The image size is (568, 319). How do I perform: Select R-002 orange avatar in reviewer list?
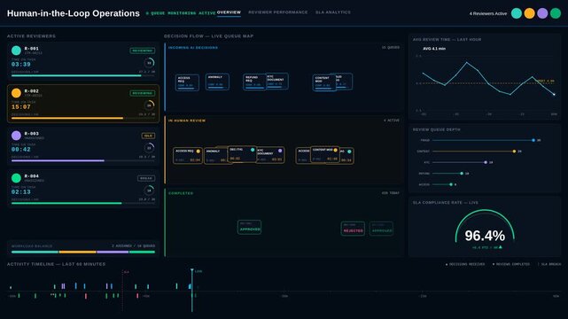(x=16, y=93)
